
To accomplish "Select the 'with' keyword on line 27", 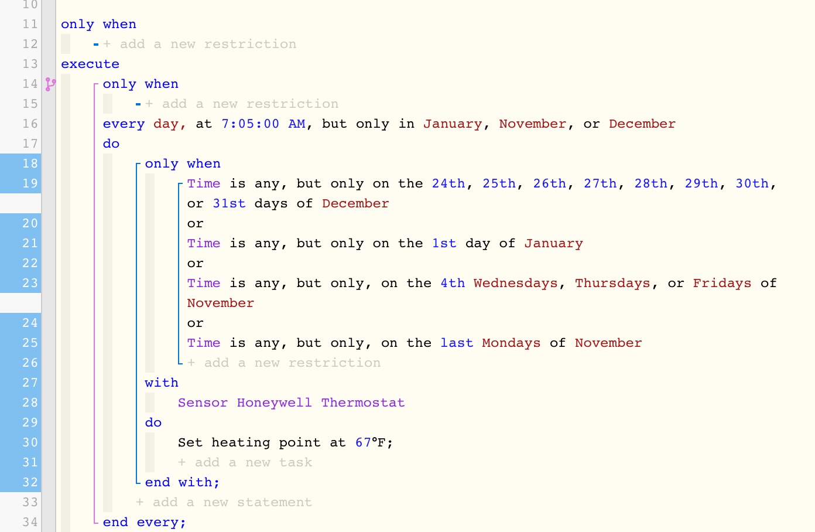I will pyautogui.click(x=162, y=383).
